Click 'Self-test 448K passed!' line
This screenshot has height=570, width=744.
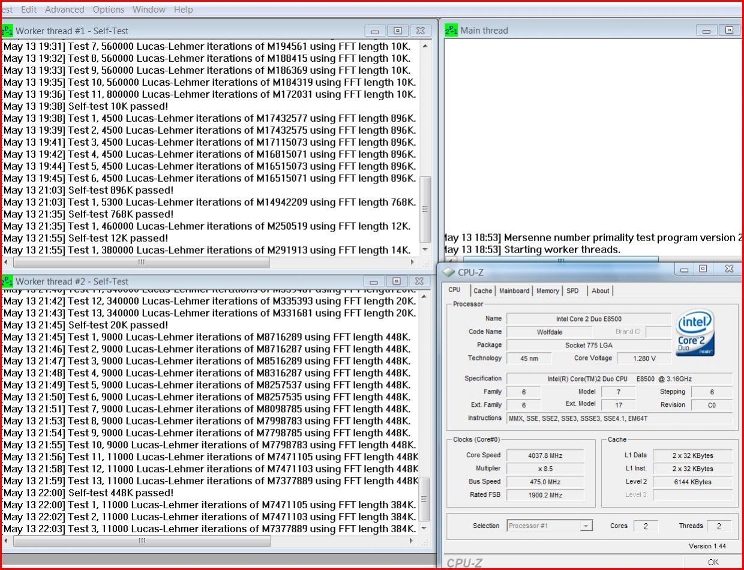[88, 493]
